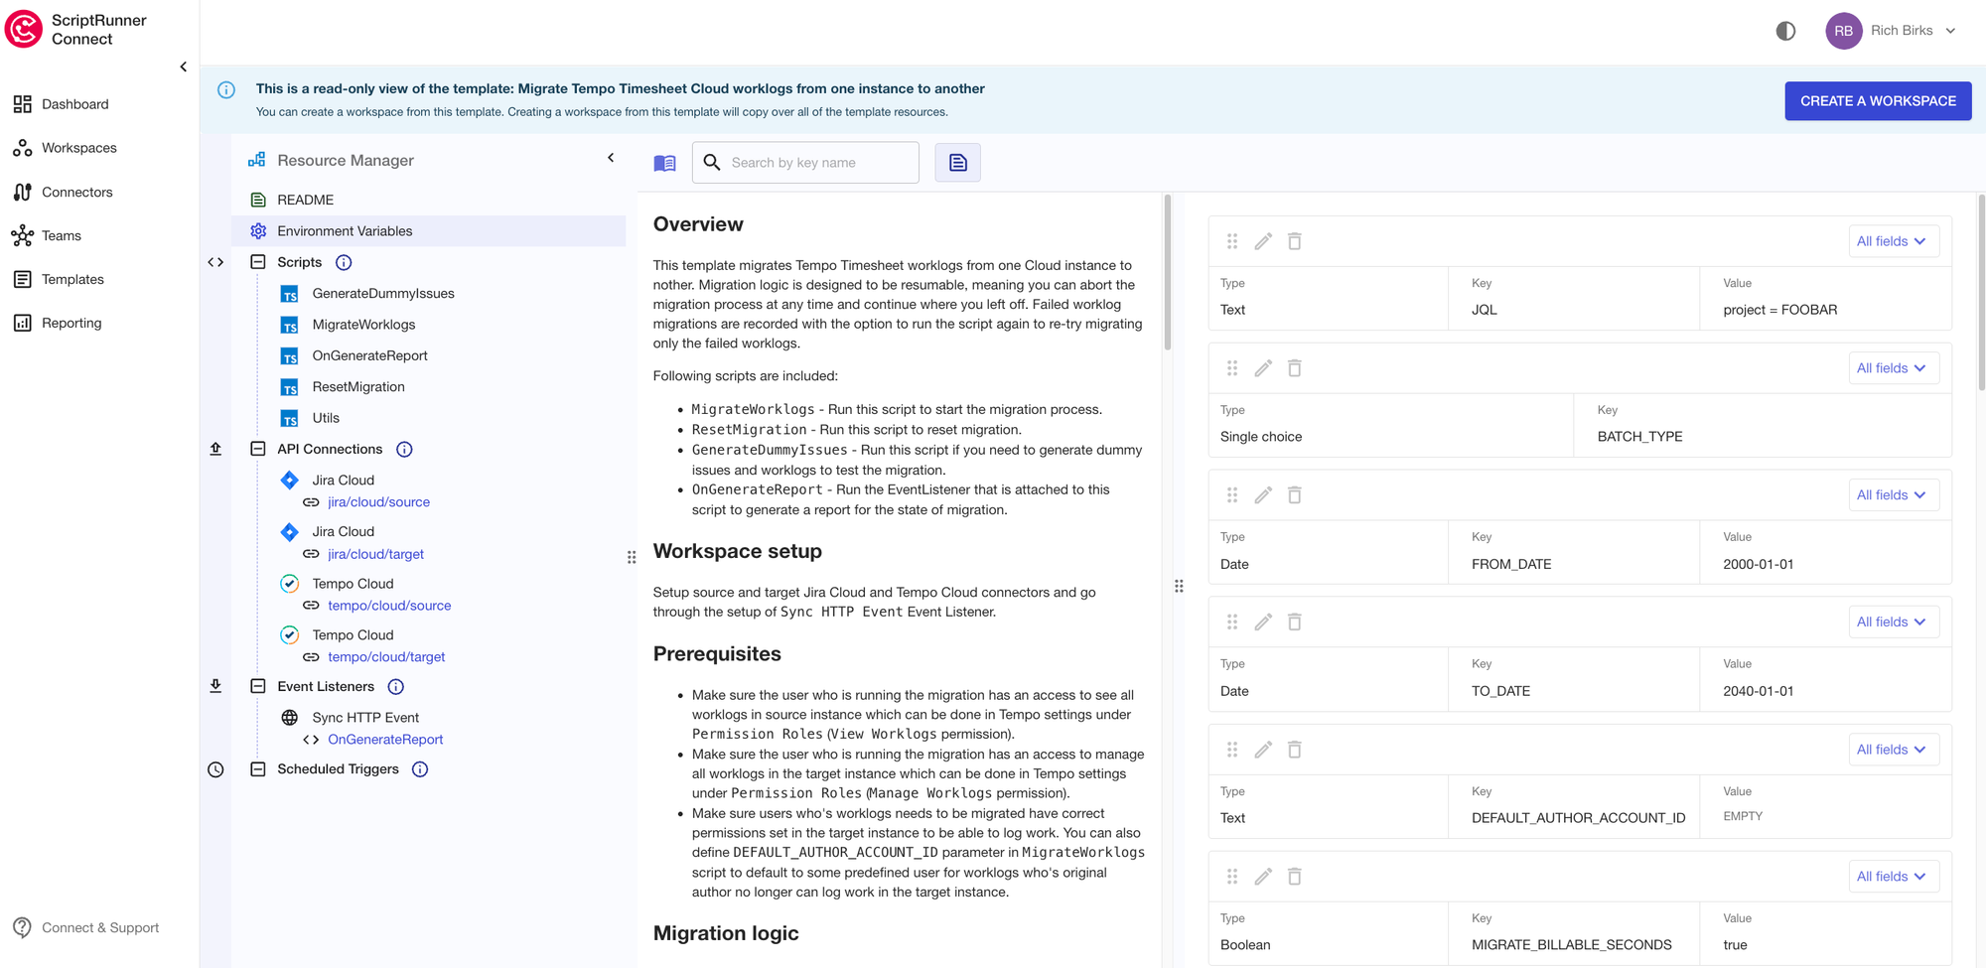
Task: Show info about Scripts section
Action: click(344, 262)
